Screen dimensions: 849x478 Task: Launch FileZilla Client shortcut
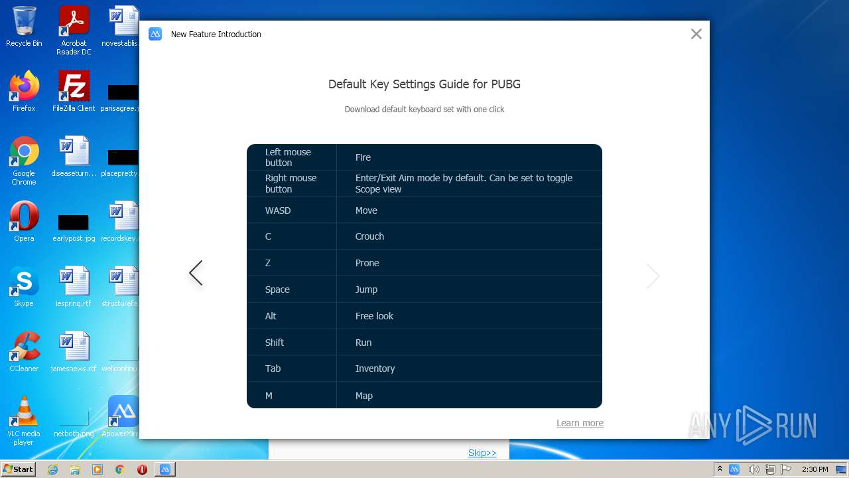[74, 92]
